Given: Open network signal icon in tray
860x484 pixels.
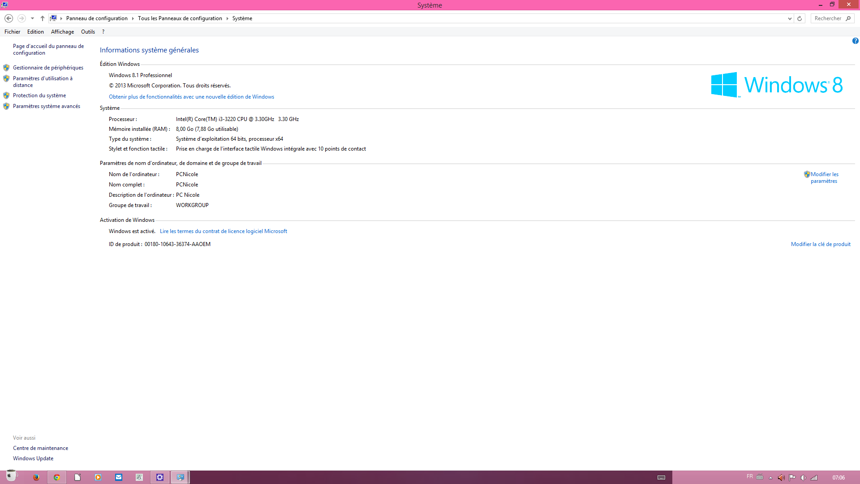Looking at the screenshot, I should pos(814,478).
